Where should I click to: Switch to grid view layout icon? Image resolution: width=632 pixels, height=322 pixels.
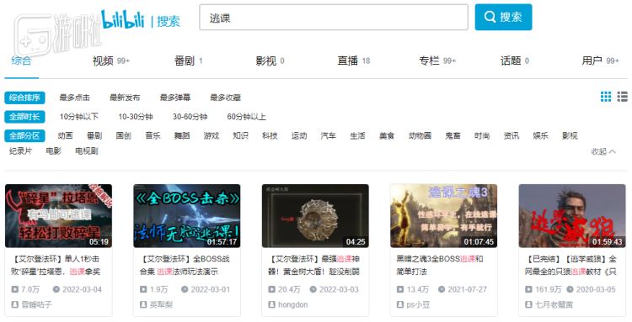(x=606, y=97)
